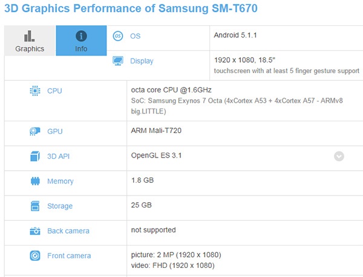Click the 3D API label

point(58,156)
